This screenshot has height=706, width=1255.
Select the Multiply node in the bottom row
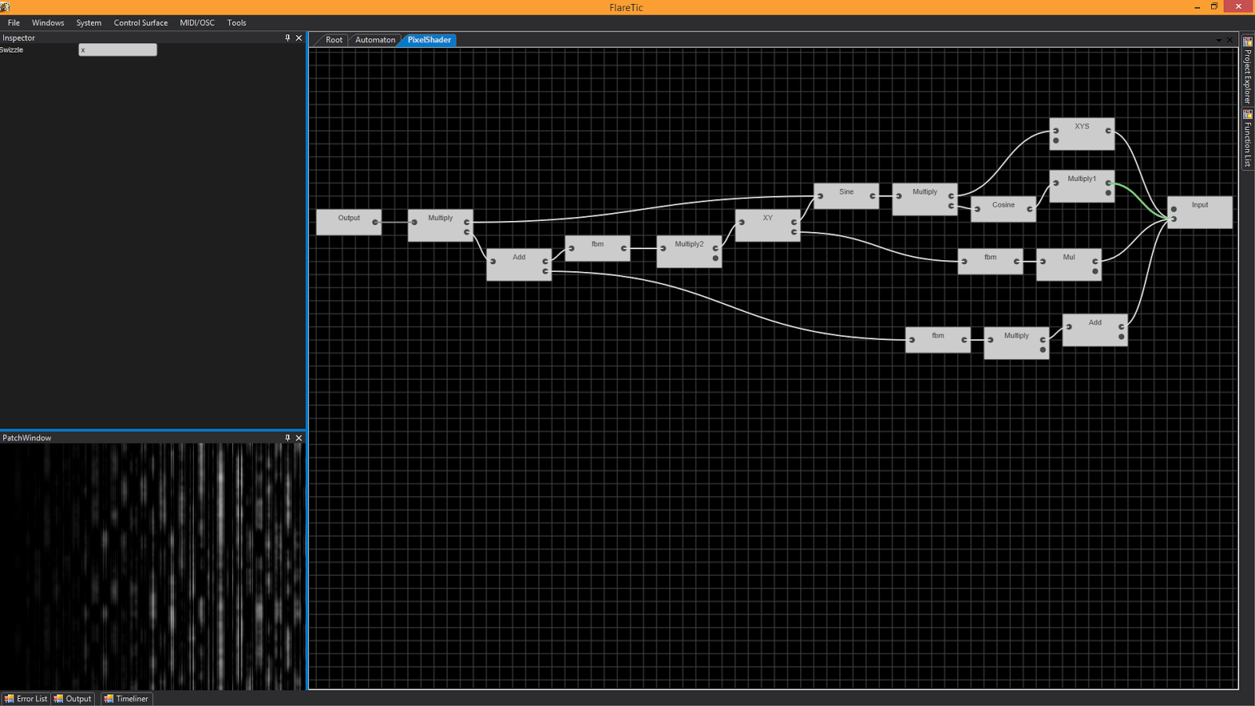coord(1017,343)
